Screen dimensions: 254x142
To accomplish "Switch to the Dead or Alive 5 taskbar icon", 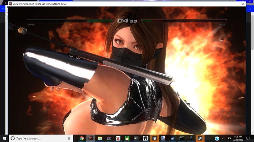I will pyautogui.click(x=91, y=138).
